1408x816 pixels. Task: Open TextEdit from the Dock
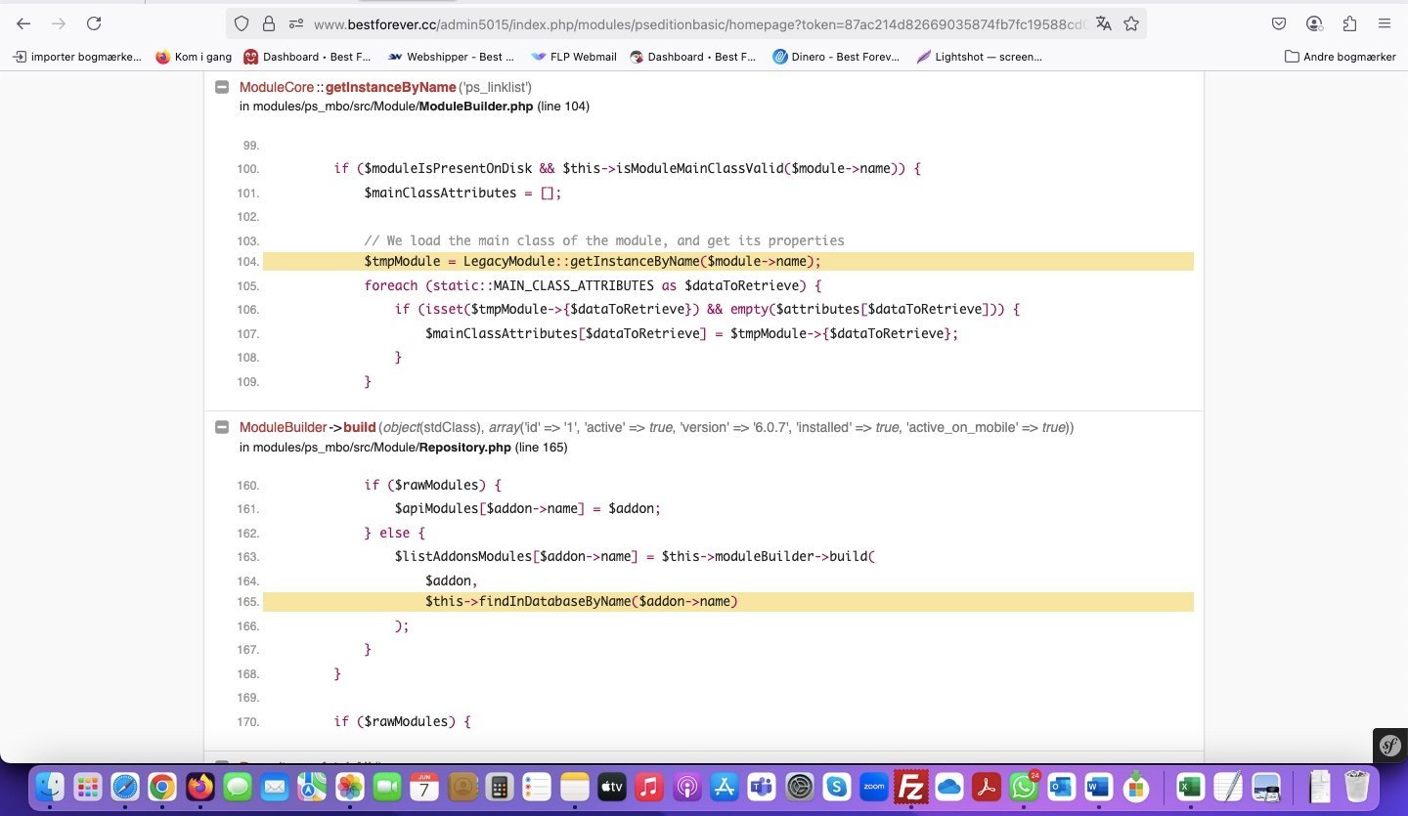tap(1227, 787)
